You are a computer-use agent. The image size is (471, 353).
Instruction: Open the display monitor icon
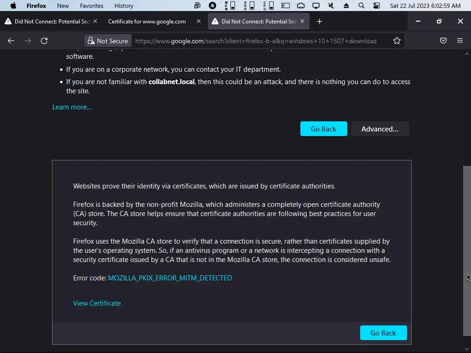click(316, 6)
